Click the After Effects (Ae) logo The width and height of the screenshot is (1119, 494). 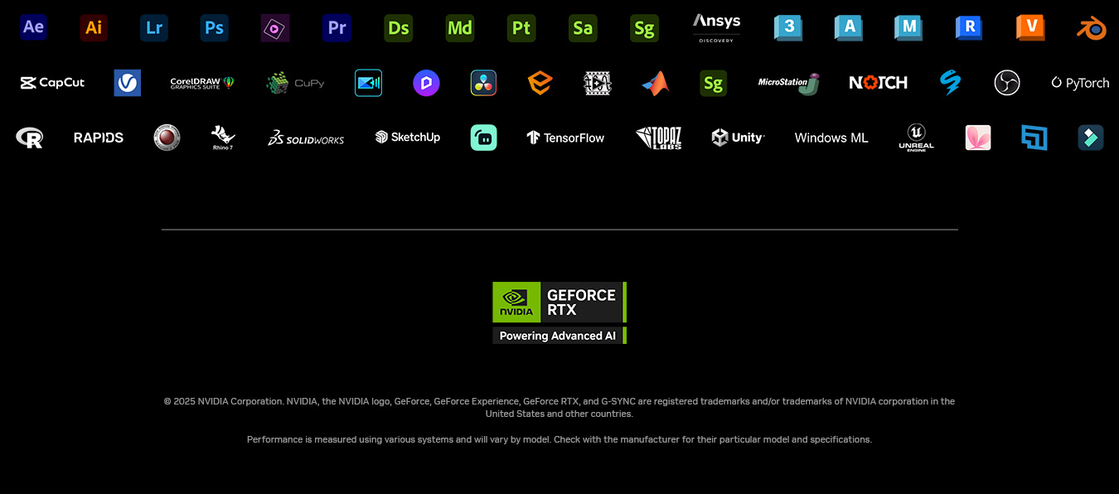tap(33, 27)
